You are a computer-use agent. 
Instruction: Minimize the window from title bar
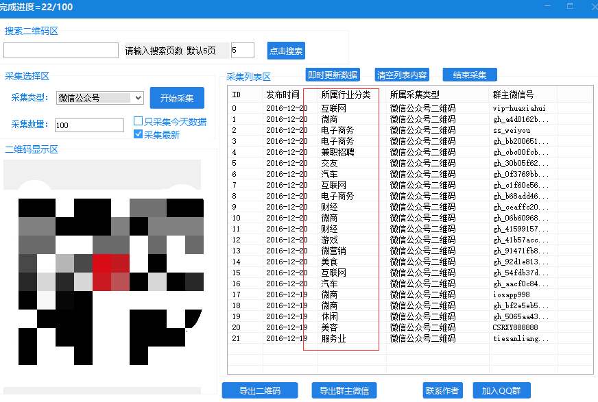(x=548, y=6)
